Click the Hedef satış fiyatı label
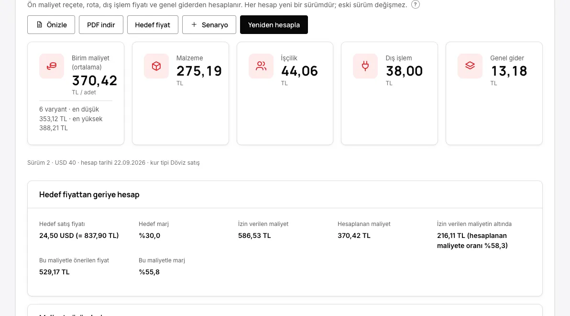The image size is (570, 316). point(62,224)
